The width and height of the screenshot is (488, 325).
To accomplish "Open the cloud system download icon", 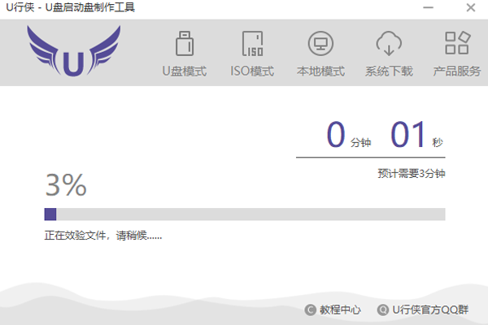I will click(389, 43).
